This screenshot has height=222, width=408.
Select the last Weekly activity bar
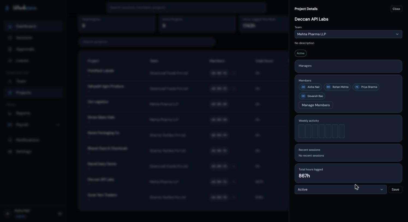point(341,131)
